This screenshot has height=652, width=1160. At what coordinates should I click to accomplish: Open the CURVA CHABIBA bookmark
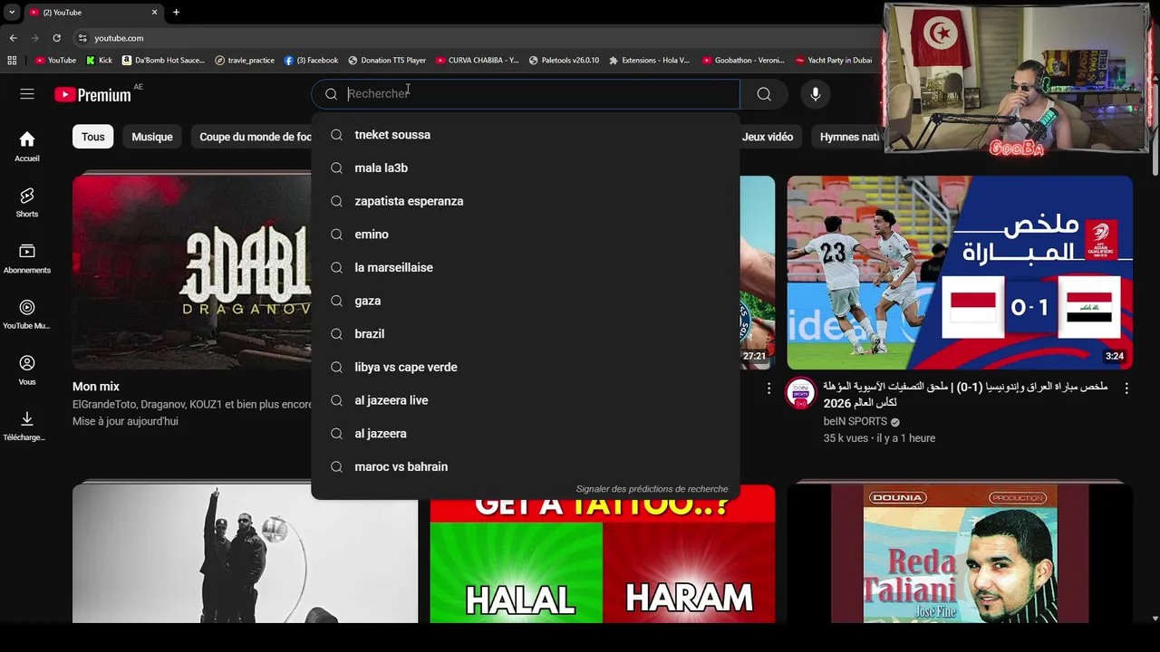(478, 61)
